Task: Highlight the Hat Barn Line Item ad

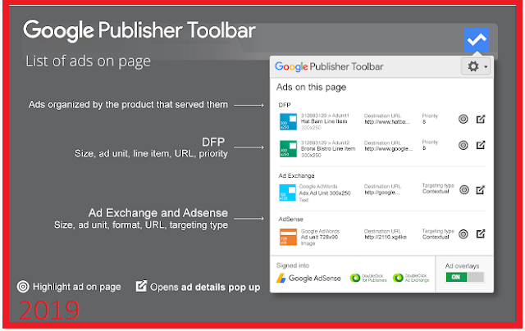Action: click(463, 119)
